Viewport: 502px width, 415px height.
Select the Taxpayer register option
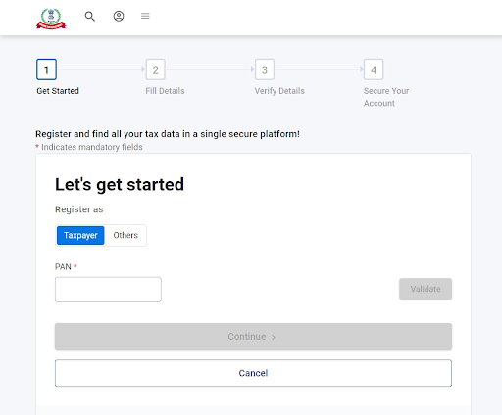[x=80, y=235]
